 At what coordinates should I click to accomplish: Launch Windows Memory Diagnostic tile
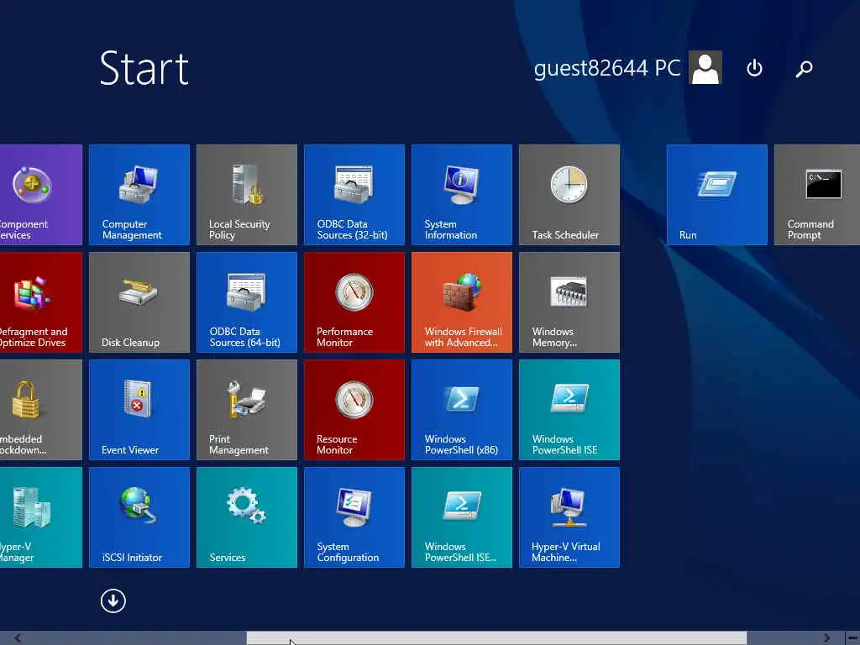click(569, 302)
